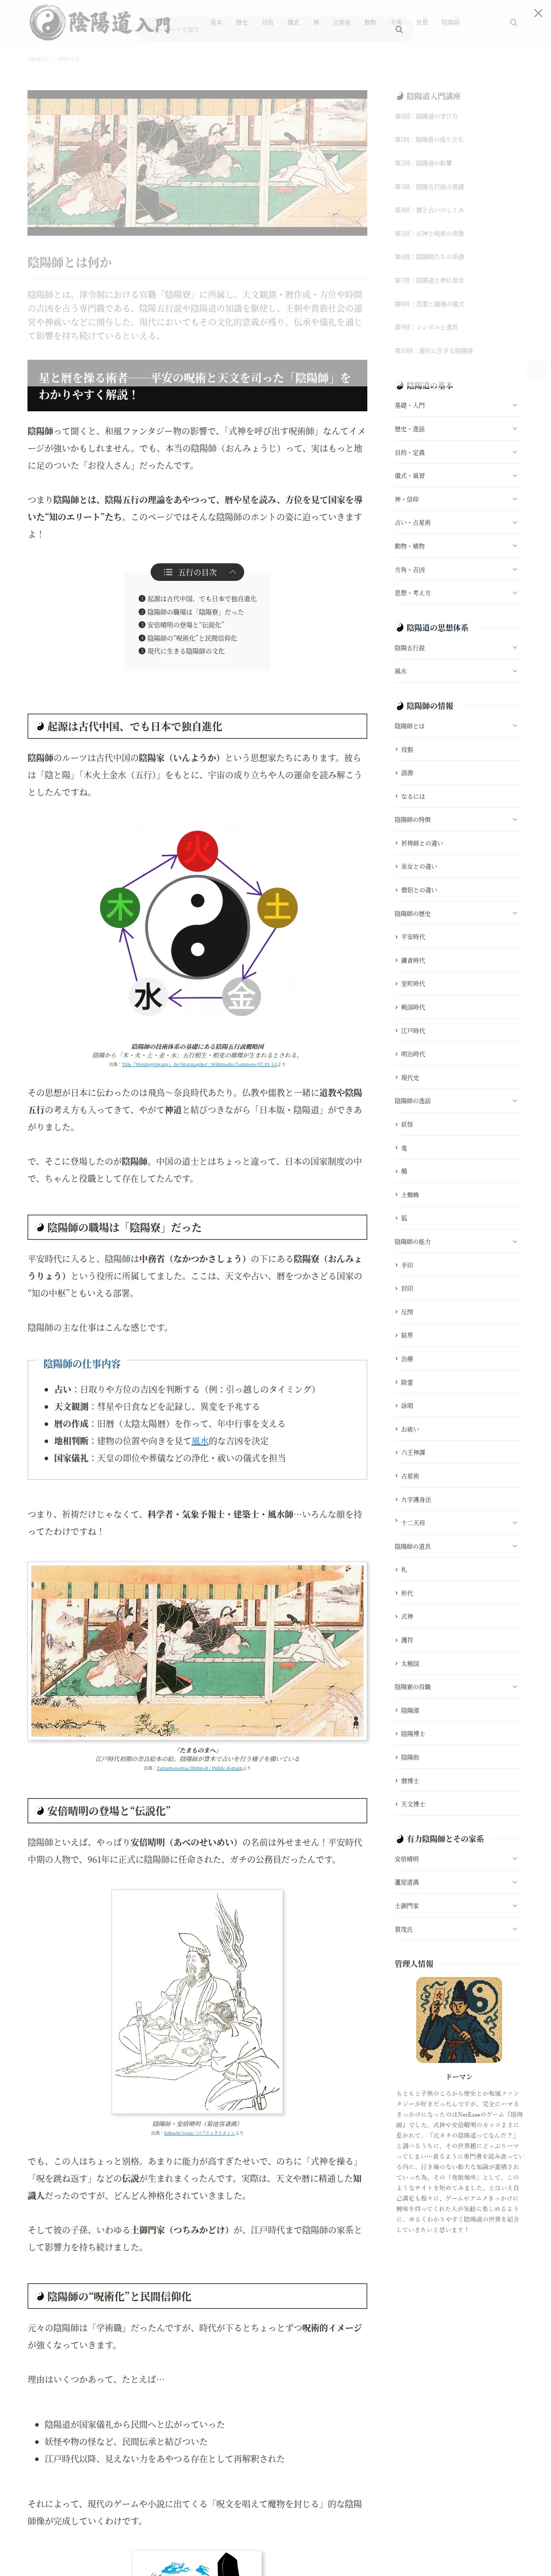The width and height of the screenshot is (551, 2576).
Task: Open the 占星術 header menu item
Action: click(342, 22)
